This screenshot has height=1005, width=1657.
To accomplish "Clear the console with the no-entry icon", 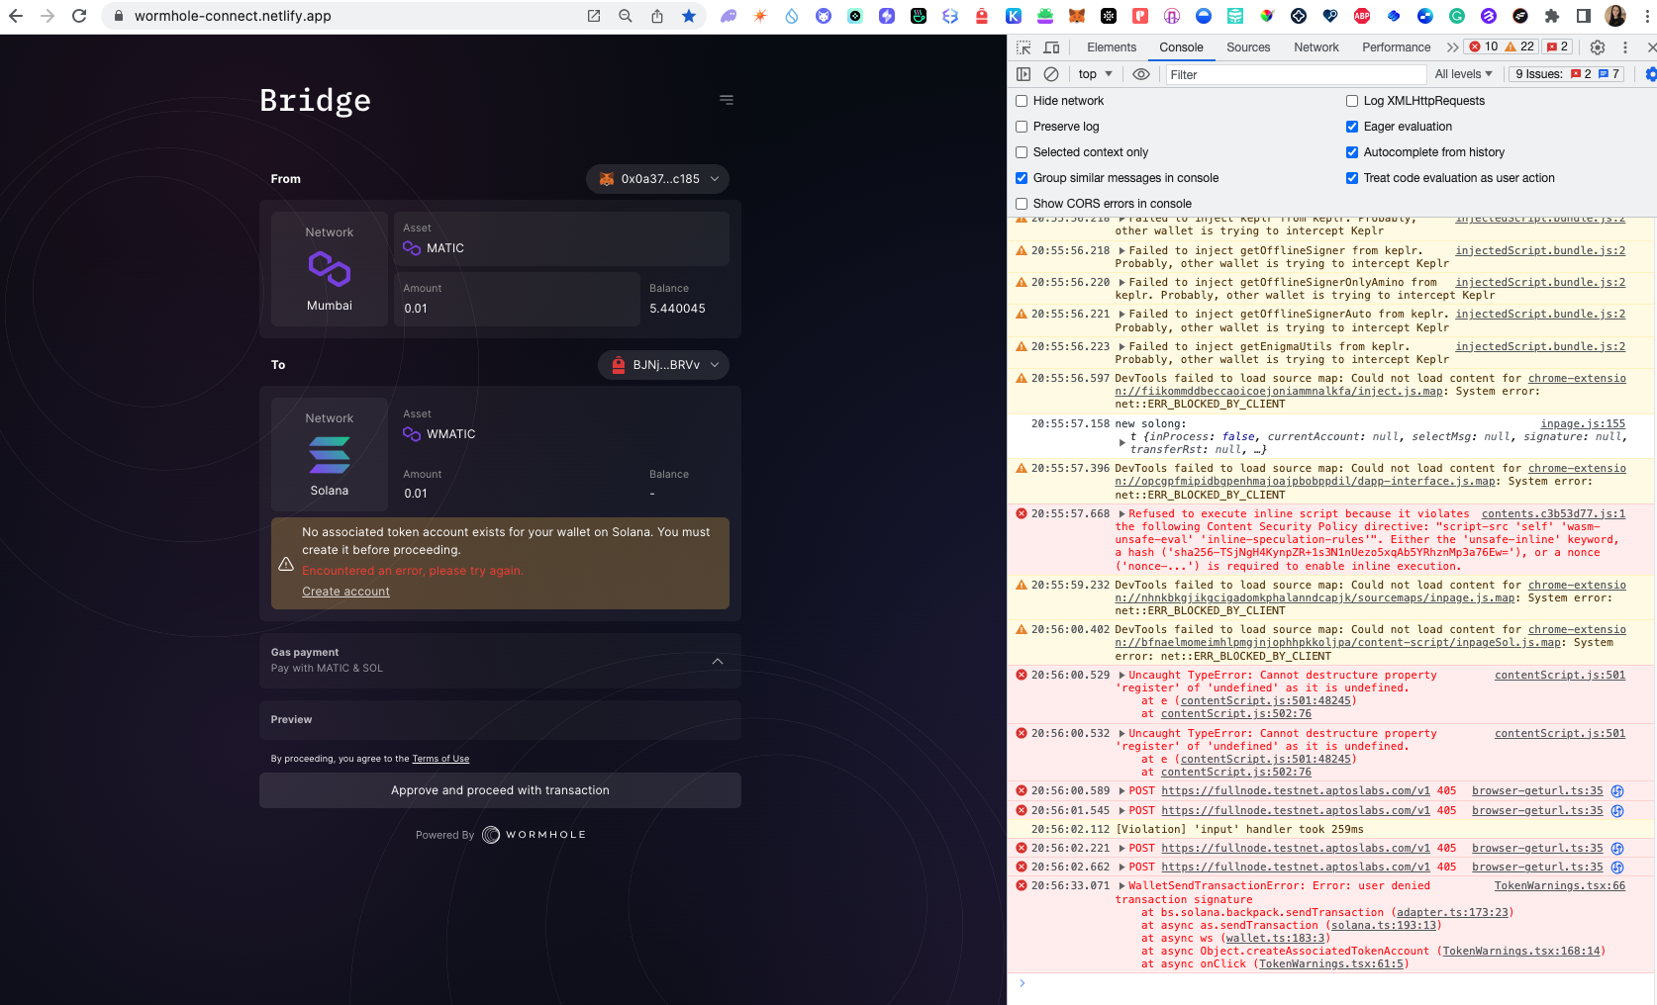I will point(1051,74).
